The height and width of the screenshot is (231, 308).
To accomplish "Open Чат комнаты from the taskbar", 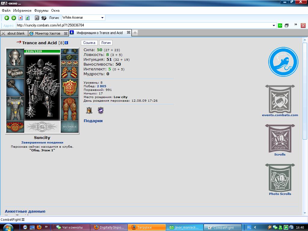I will (72, 227).
